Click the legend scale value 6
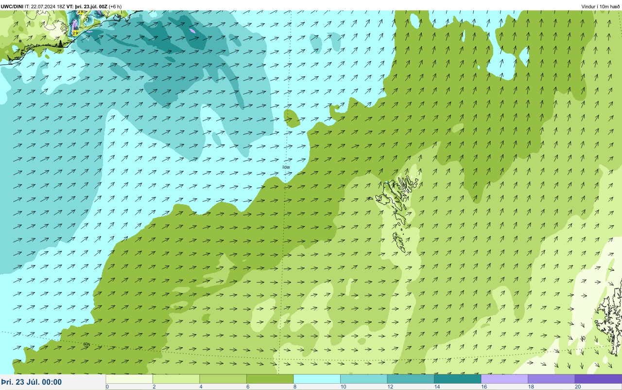 point(247,387)
